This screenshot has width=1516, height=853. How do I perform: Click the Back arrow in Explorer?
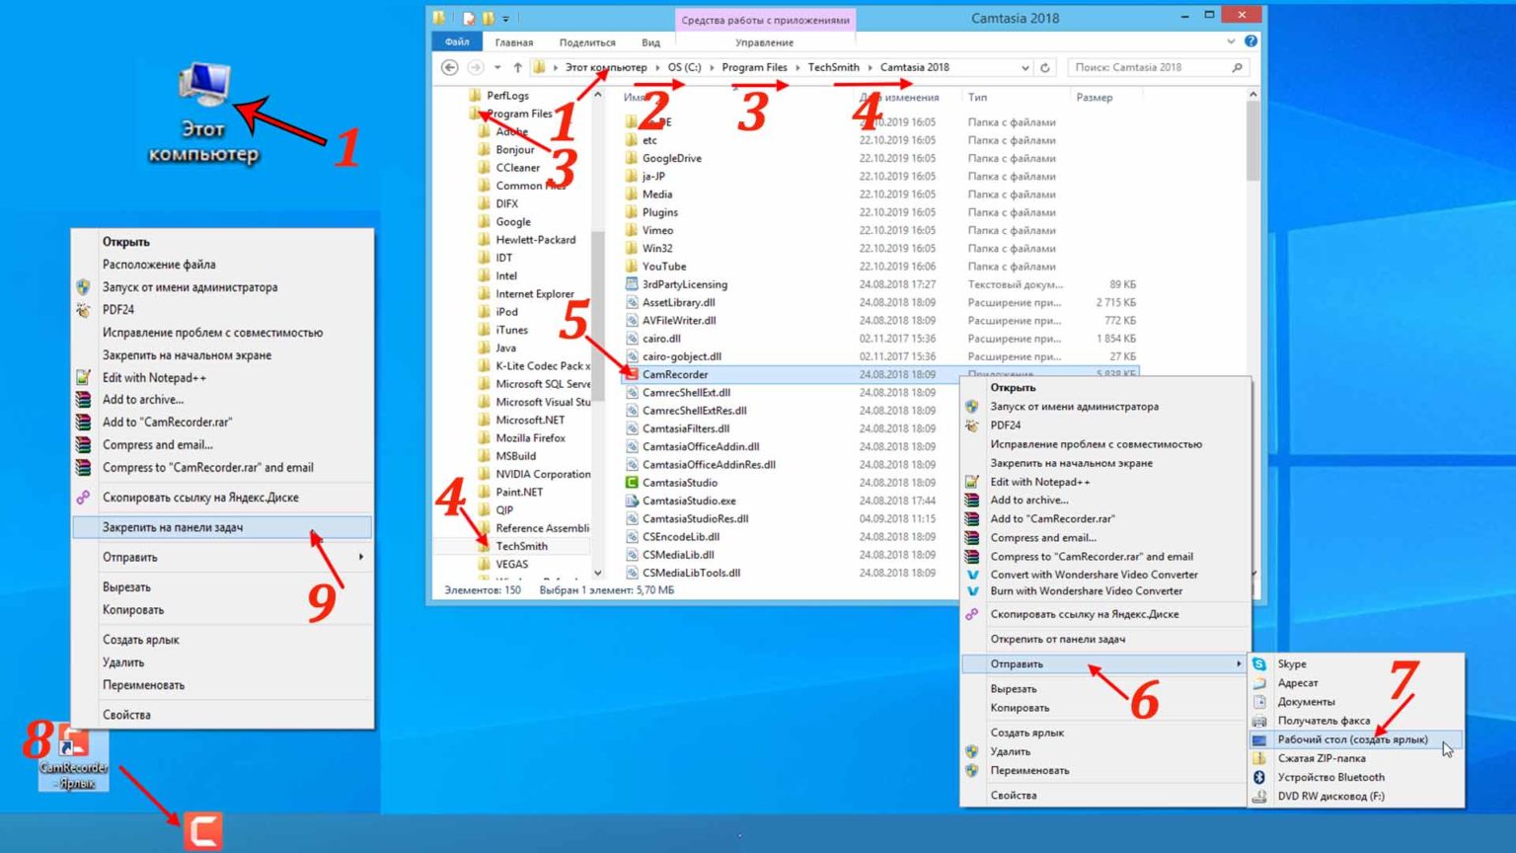click(450, 67)
